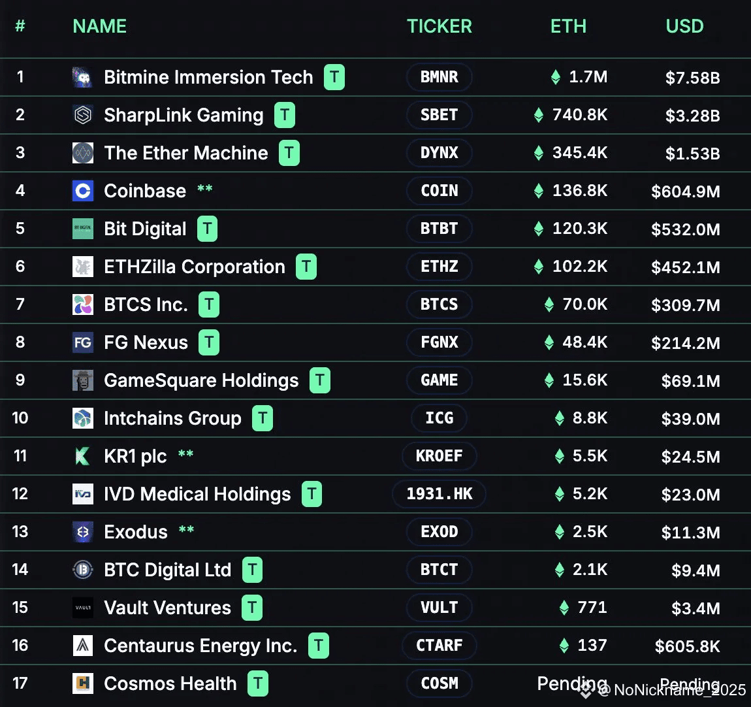The width and height of the screenshot is (751, 707).
Task: Click the CTARF ticker pill
Action: click(x=439, y=645)
